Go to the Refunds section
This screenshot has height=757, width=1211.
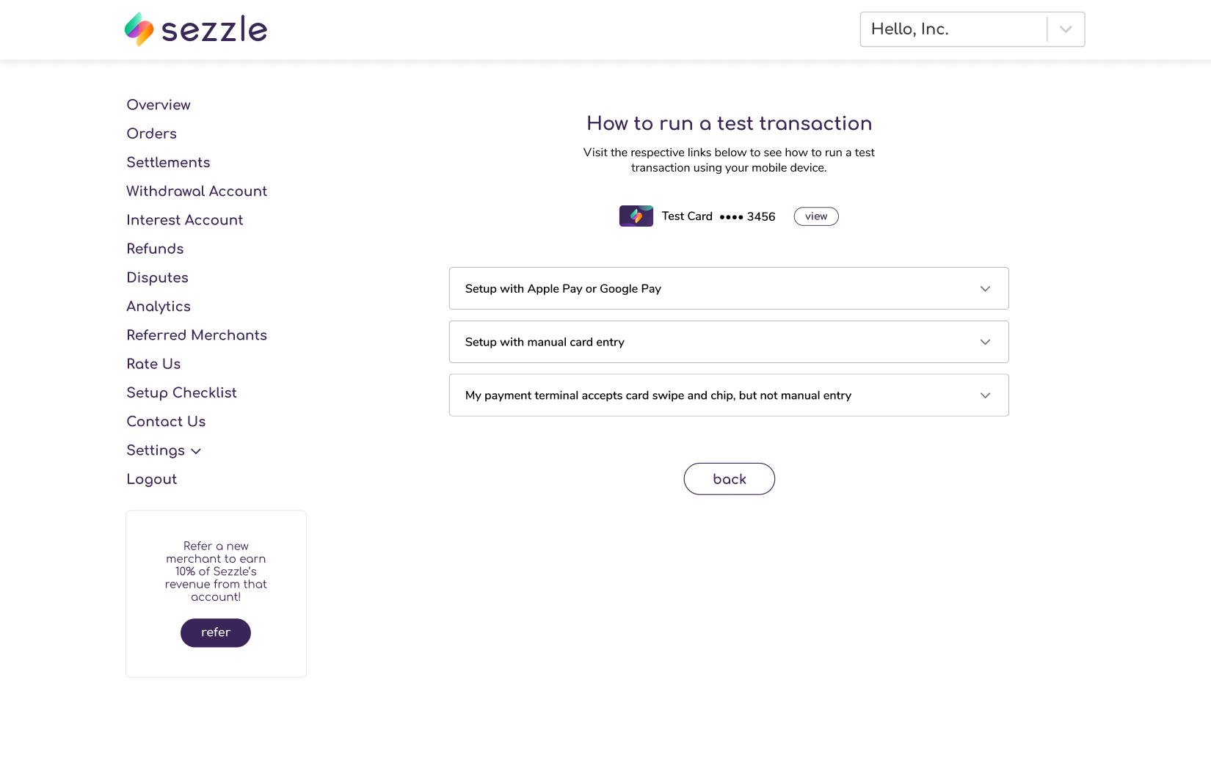click(155, 249)
